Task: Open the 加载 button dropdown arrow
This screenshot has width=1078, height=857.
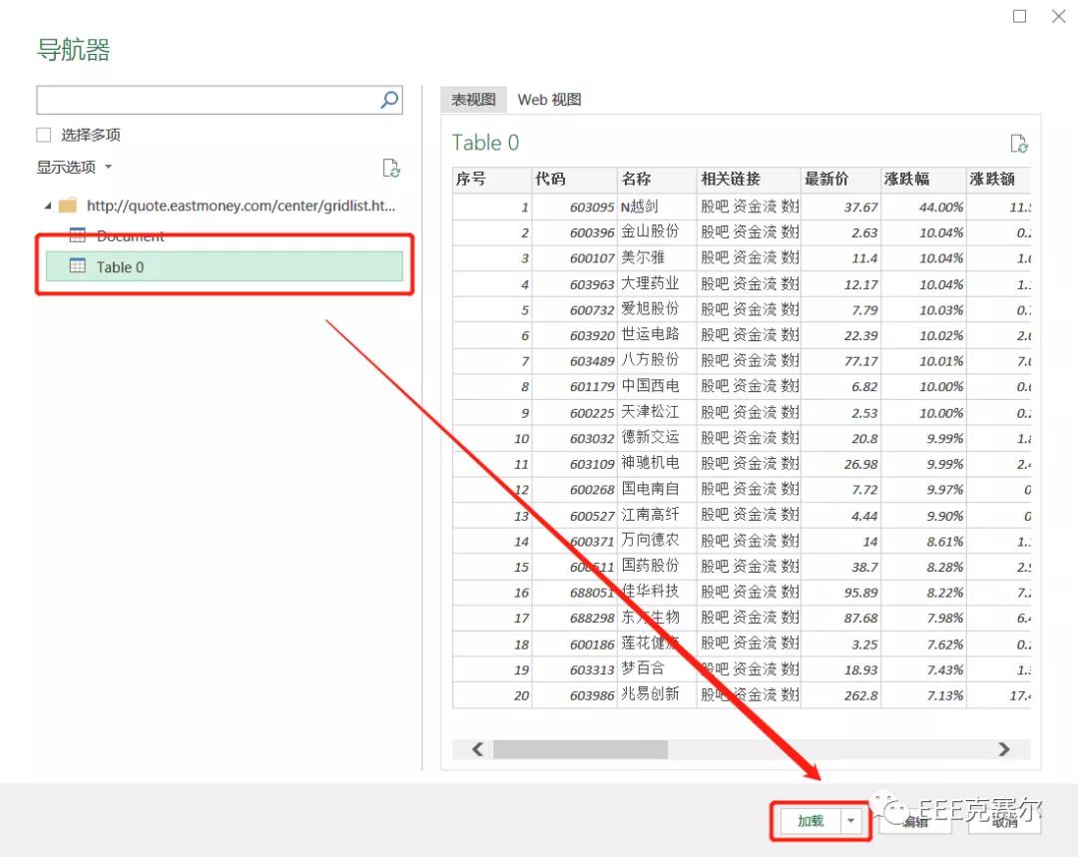Action: [x=853, y=820]
